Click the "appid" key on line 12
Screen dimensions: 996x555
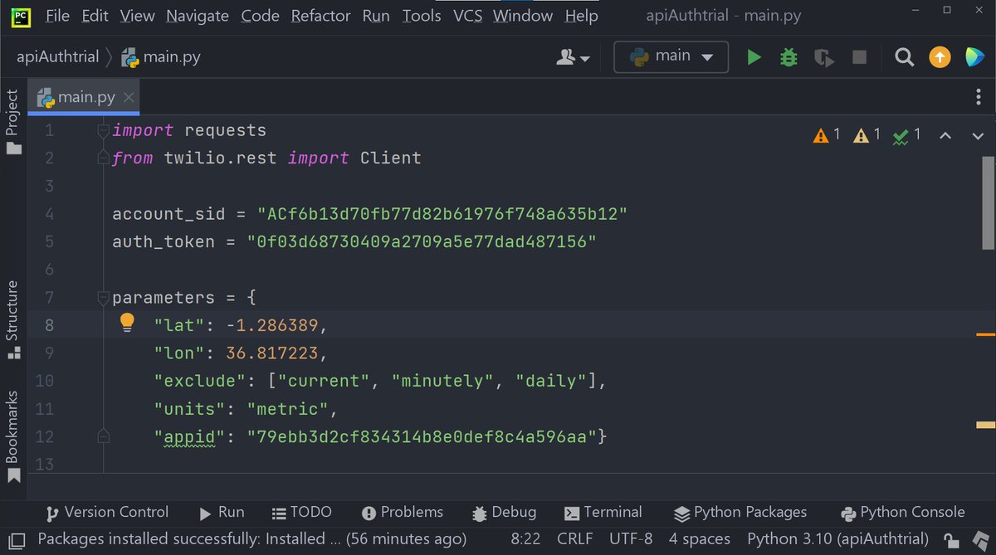[x=190, y=436]
